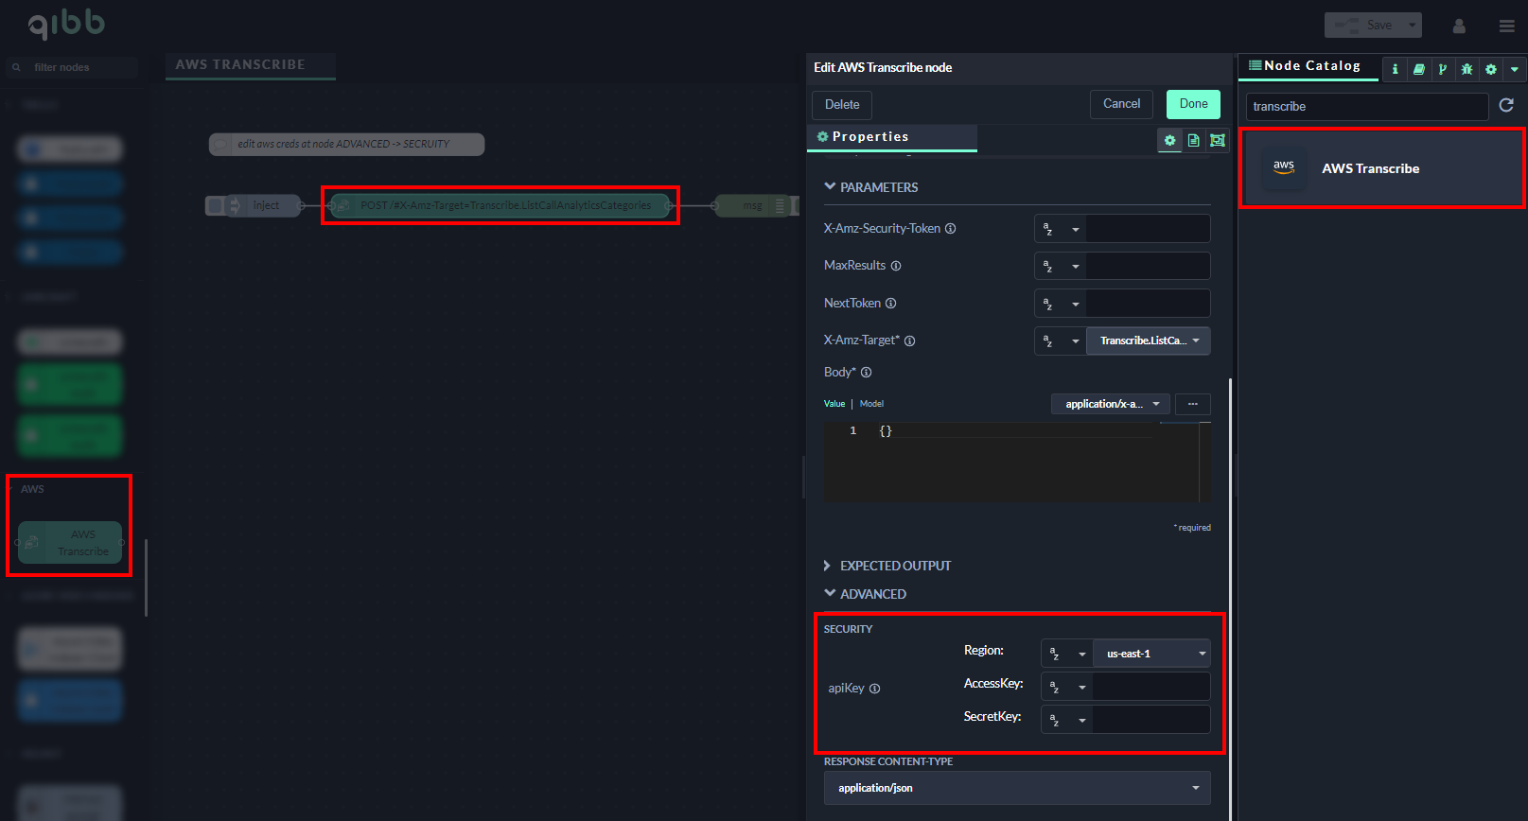The width and height of the screenshot is (1528, 821).
Task: Open node appearance settings icon
Action: point(1218,140)
